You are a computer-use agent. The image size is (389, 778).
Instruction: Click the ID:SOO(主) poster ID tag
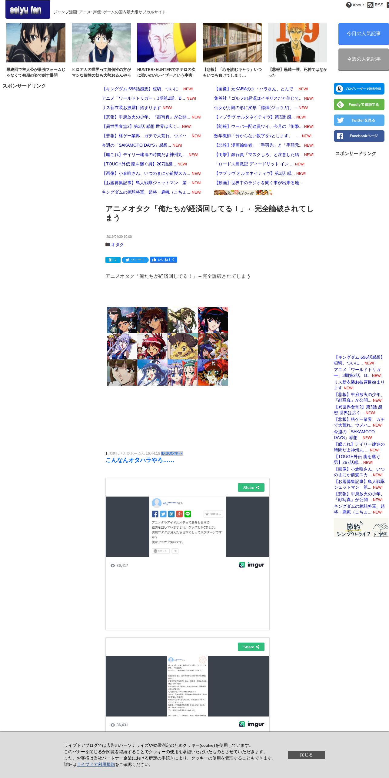[x=172, y=453]
